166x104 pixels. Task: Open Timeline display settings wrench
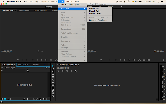coord(75,71)
